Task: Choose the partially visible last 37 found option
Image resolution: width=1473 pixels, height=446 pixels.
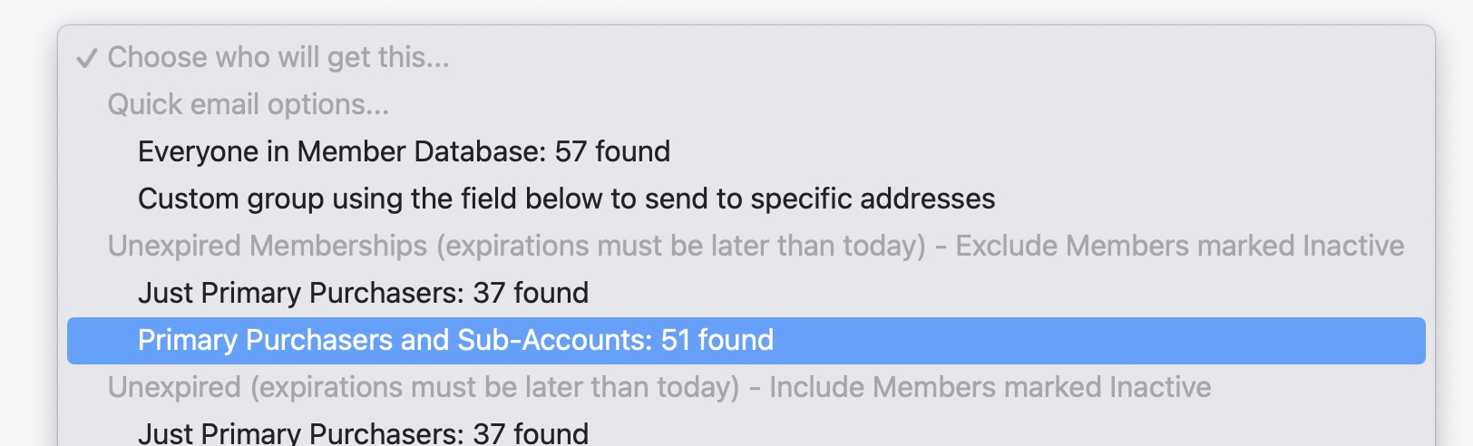Action: click(363, 432)
